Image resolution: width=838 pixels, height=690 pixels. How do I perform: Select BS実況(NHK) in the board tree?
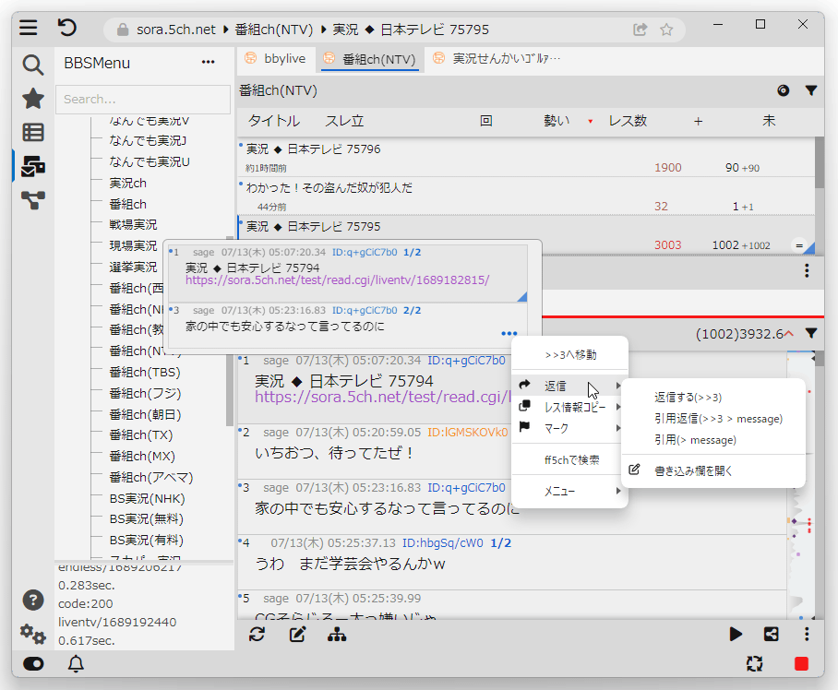[147, 499]
